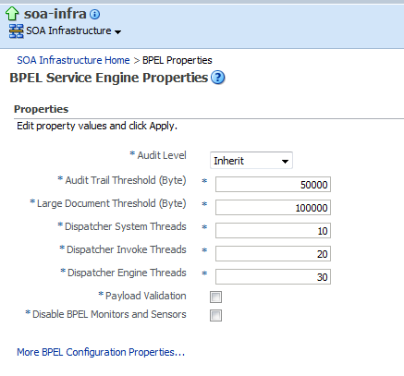
Task: Enable the Payload Validation checkbox
Action: click(x=215, y=297)
